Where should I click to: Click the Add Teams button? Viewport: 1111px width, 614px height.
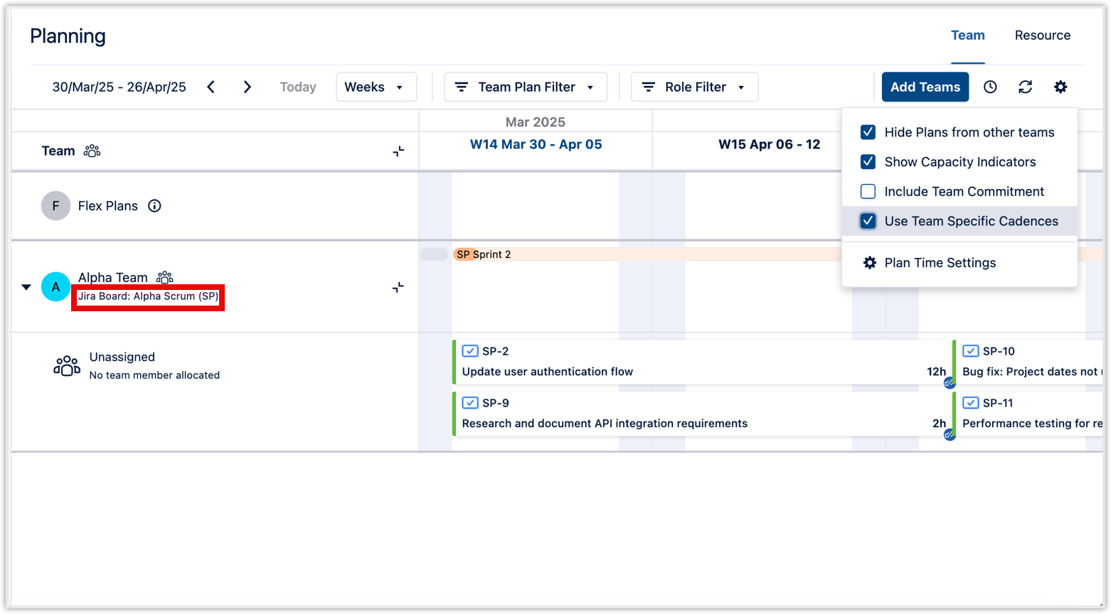coord(925,87)
